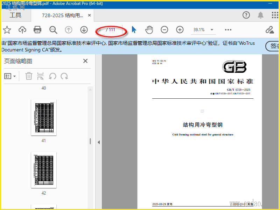The height and width of the screenshot is (210, 280).
Task: Close the 页面缩略图 thumbnails panel
Action: [85, 61]
